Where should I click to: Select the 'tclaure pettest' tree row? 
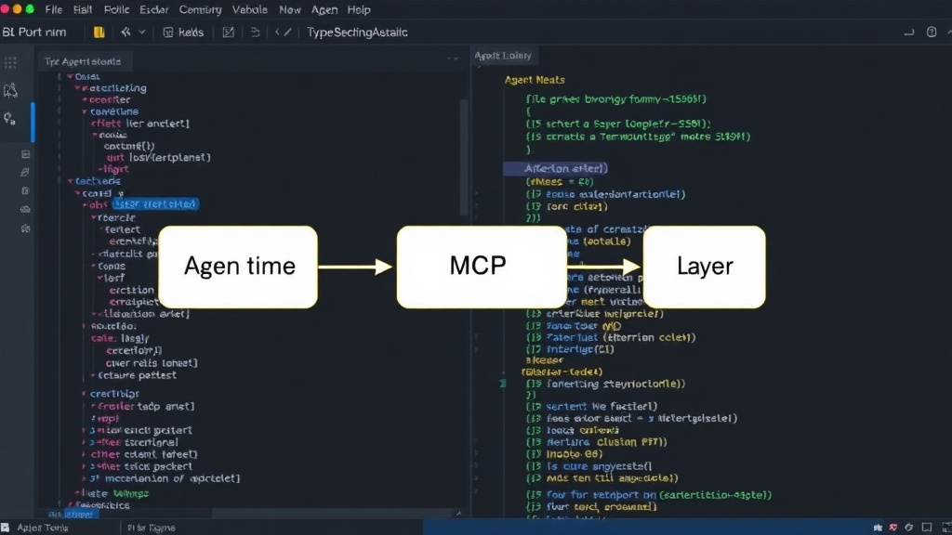click(134, 375)
